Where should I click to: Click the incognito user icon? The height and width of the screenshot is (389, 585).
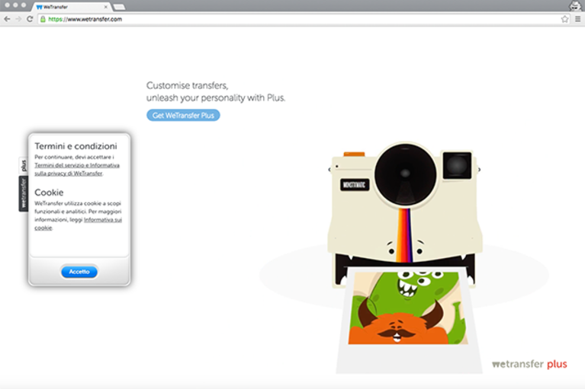575,6
